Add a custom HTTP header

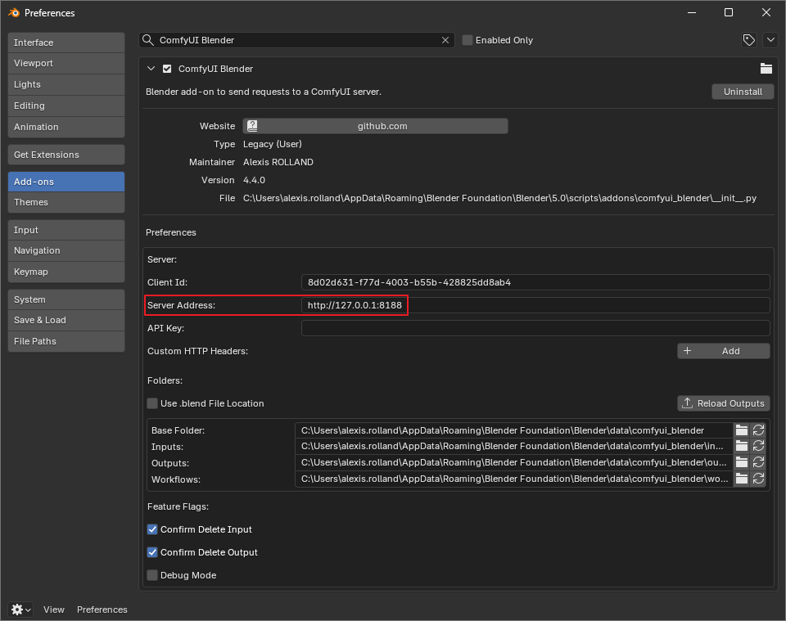723,351
